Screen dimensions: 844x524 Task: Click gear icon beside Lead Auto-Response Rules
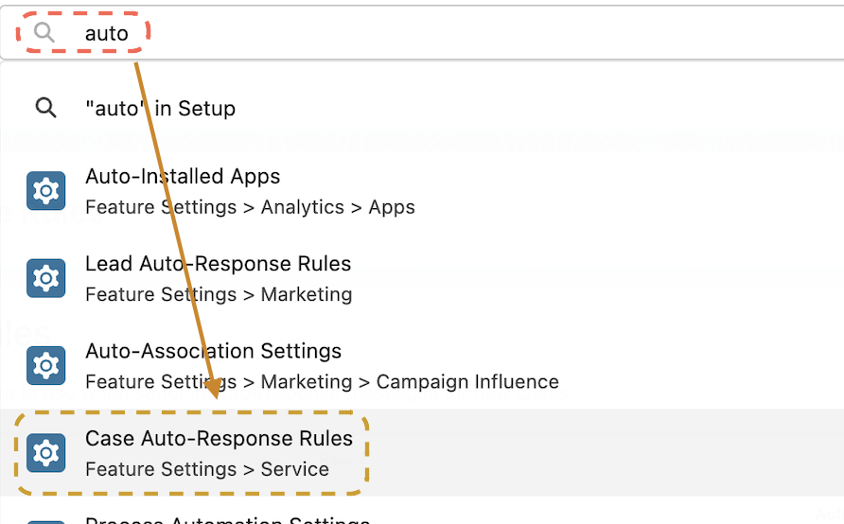46,278
